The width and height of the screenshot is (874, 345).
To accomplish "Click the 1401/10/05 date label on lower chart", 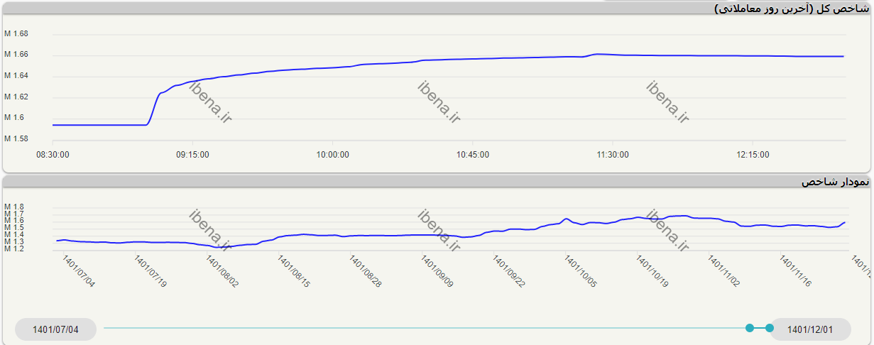I will (x=581, y=272).
